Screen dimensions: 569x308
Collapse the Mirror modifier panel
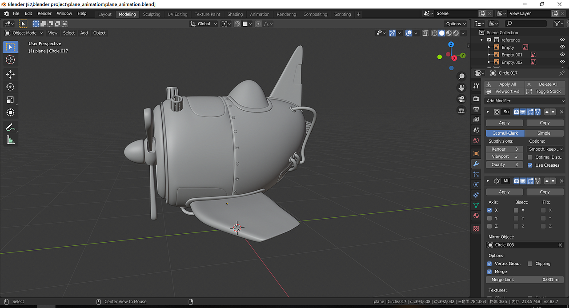pyautogui.click(x=488, y=181)
